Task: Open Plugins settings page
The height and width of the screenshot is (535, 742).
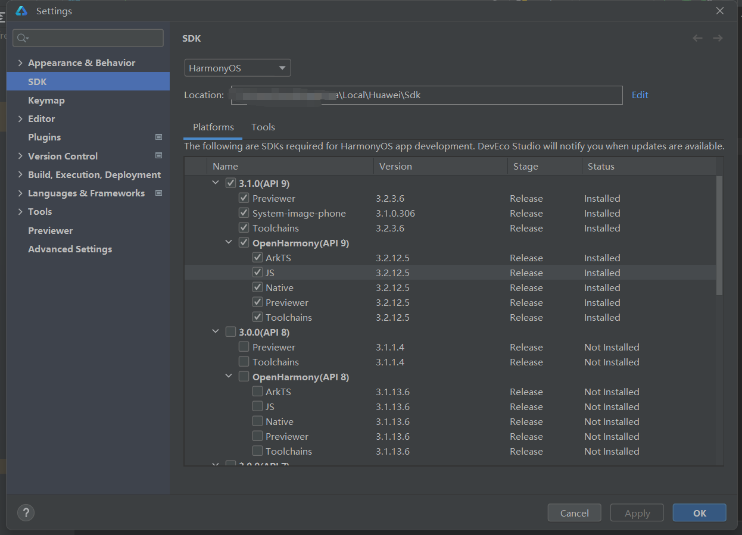Action: 44,137
